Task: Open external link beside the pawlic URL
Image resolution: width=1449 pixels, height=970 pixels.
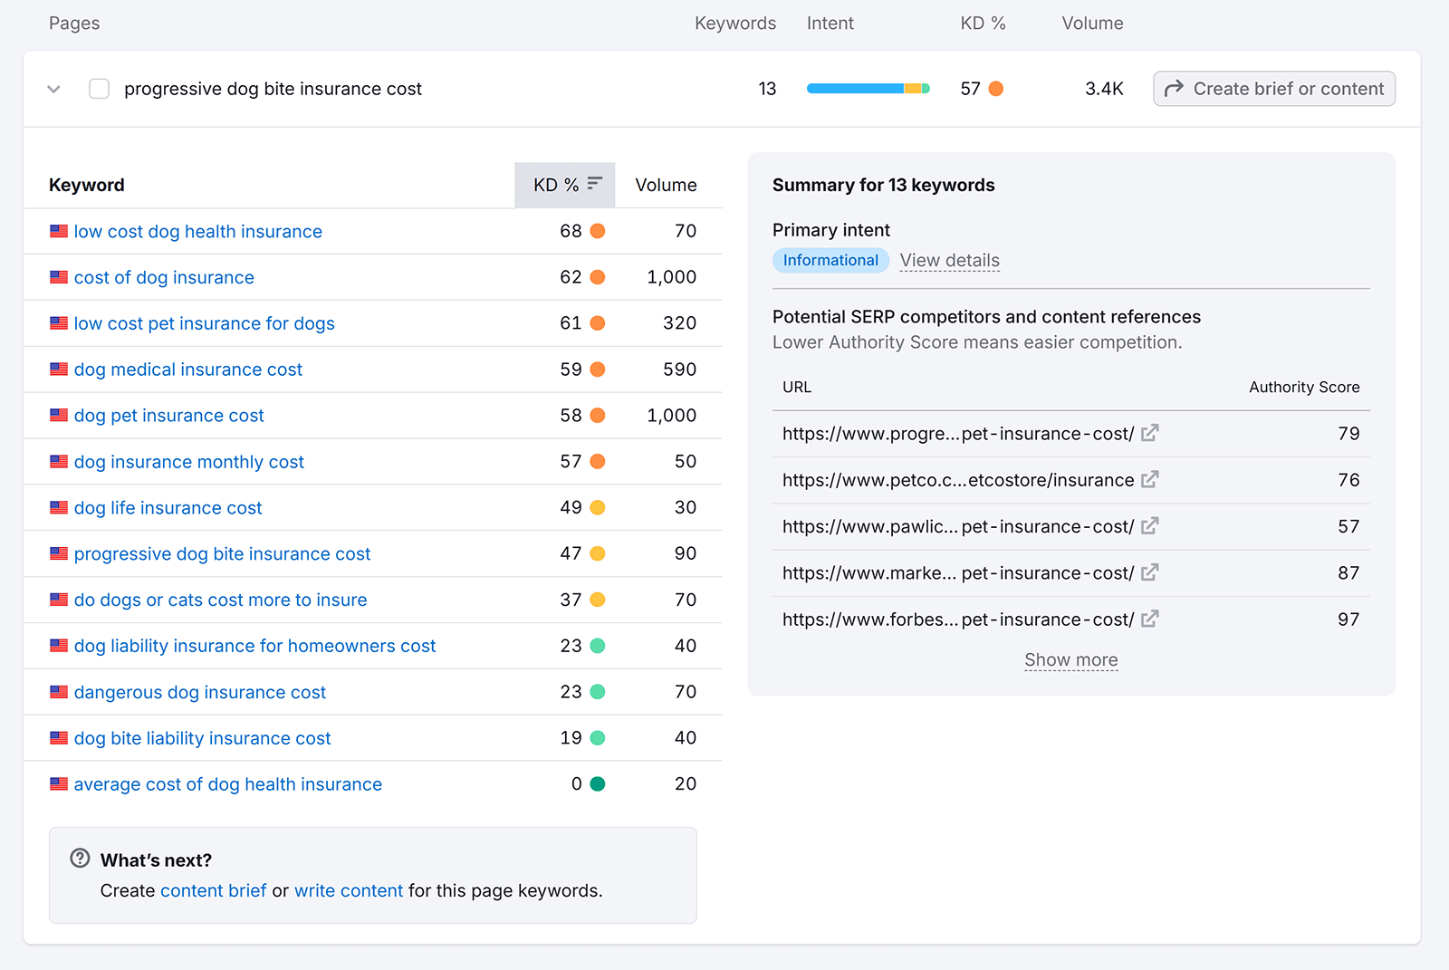Action: point(1149,526)
